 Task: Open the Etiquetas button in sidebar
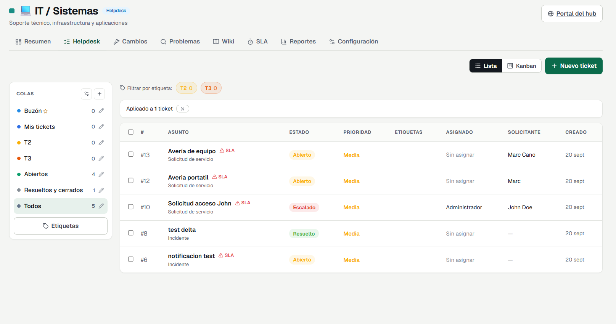[61, 226]
